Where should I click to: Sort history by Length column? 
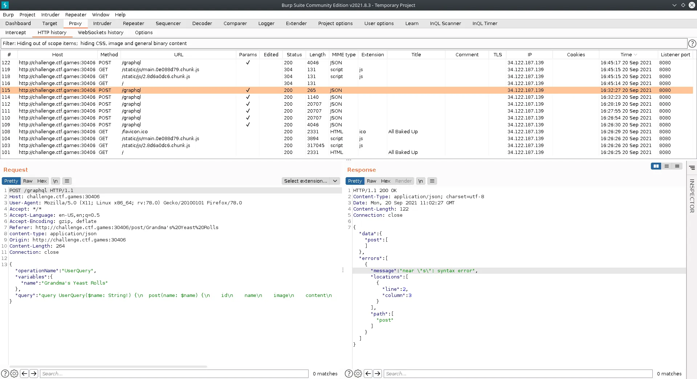[x=317, y=55]
